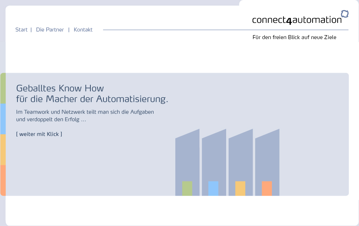Open the Start navigation link
The height and width of the screenshot is (226, 359).
21,30
